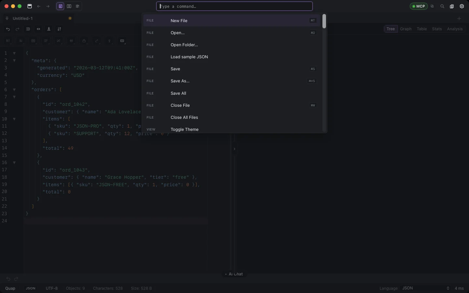Viewport: 469px width, 293px height.
Task: Choose Load sample JSON command
Action: click(232, 57)
